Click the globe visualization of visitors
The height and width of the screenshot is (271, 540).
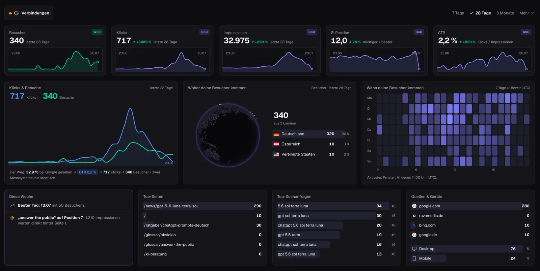pos(228,135)
